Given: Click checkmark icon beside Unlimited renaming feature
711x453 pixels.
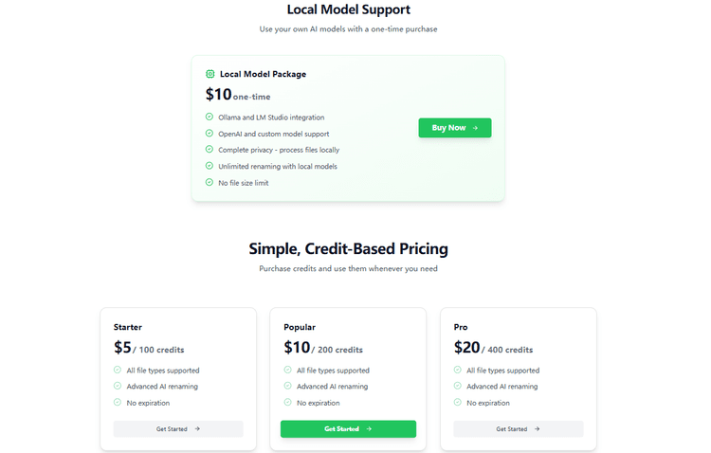Looking at the screenshot, I should 210,166.
